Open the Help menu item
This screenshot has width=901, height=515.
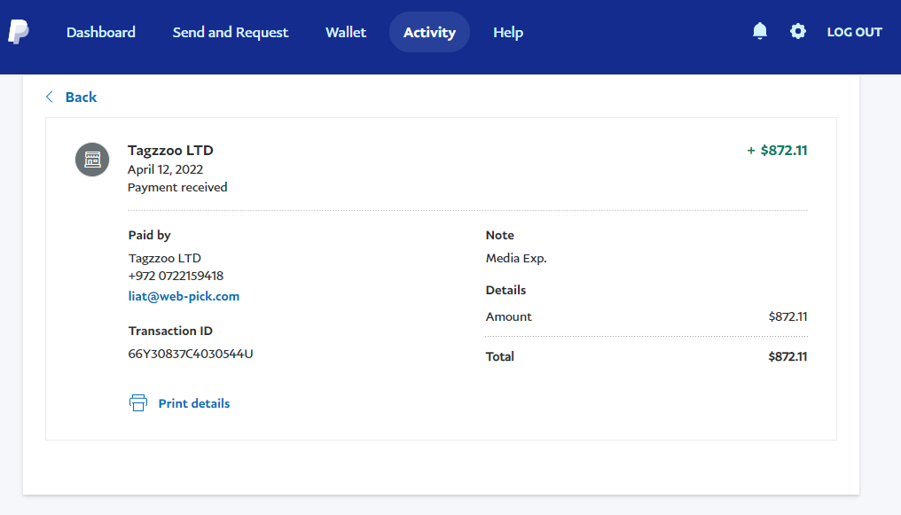(508, 32)
